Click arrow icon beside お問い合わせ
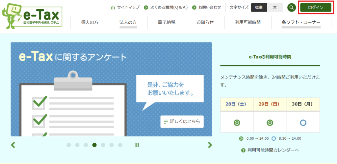The width and height of the screenshot is (337, 164). click(x=194, y=8)
